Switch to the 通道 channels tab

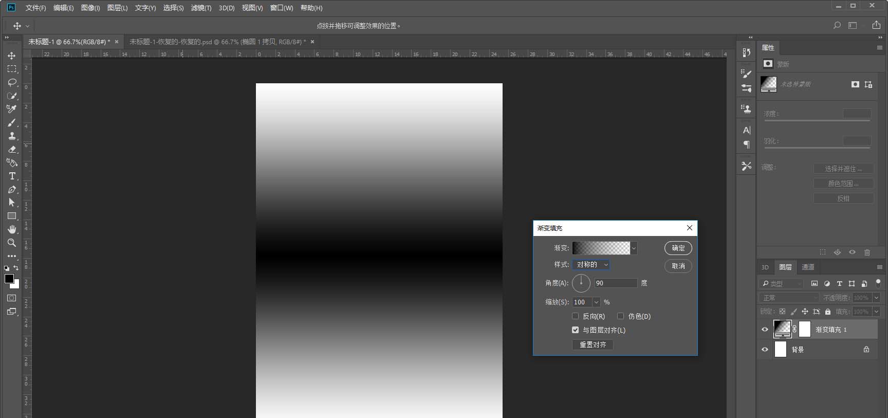(808, 267)
